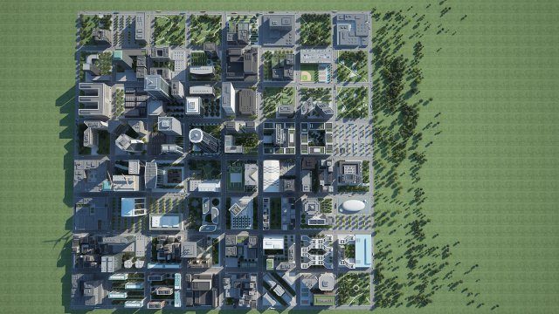Select the H-shaped white apartment complex
The height and width of the screenshot is (314, 559).
click(316, 252)
